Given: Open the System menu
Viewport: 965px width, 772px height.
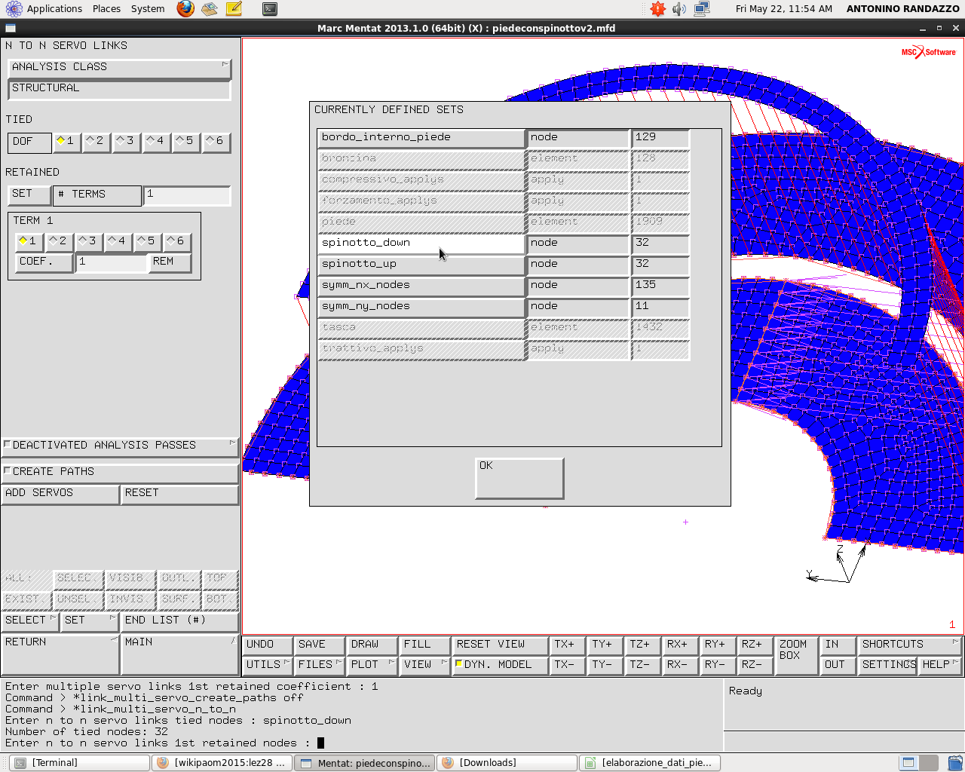Looking at the screenshot, I should click(148, 9).
